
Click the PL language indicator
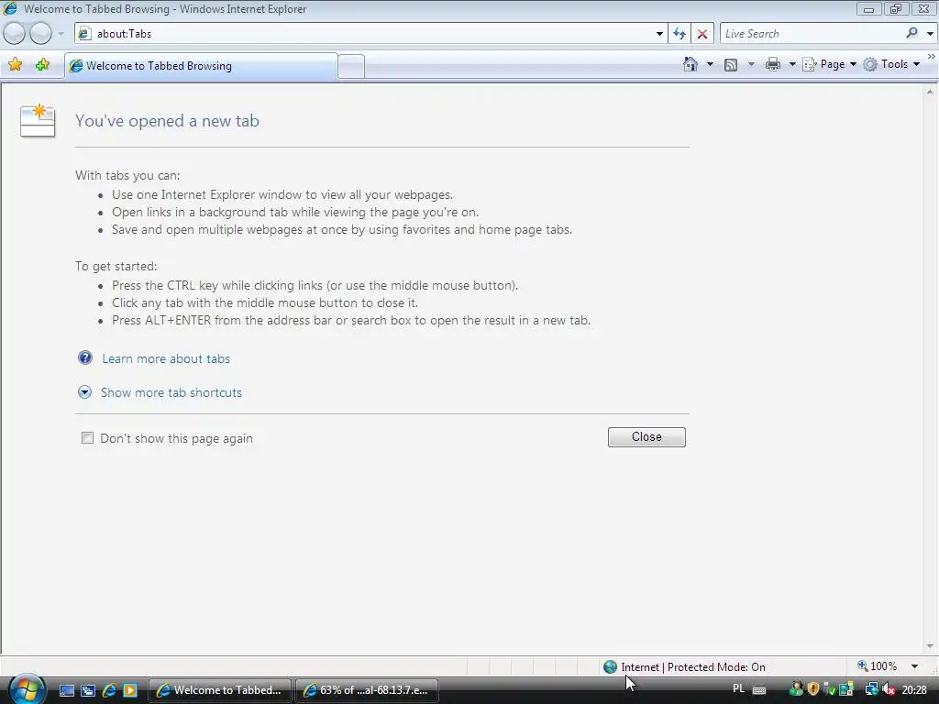click(x=738, y=689)
